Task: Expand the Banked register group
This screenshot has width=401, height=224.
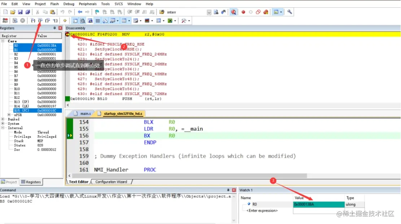Action: click(3, 119)
